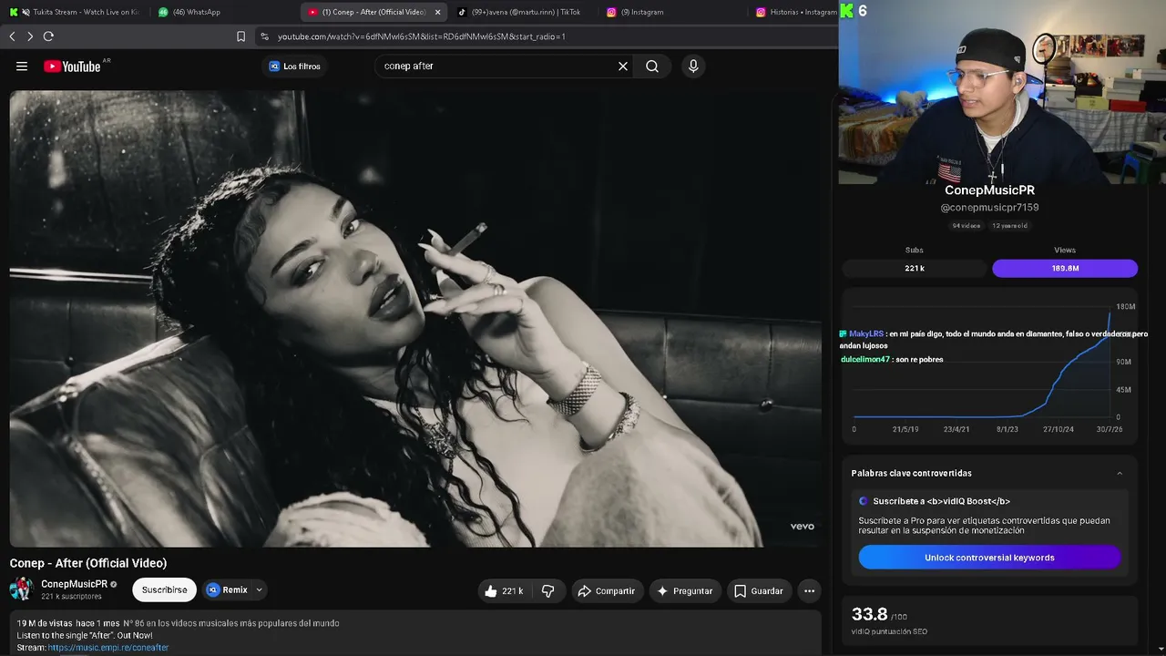Go back in browser history
Screen dimensions: 1166x656
tap(12, 36)
